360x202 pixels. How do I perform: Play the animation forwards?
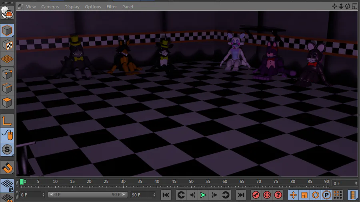pos(203,195)
